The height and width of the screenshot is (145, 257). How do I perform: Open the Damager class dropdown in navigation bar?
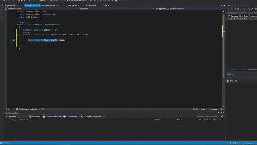coord(114,9)
